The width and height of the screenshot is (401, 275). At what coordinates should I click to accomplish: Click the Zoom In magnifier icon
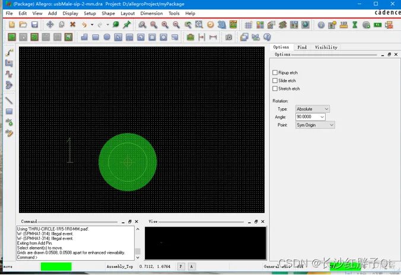165,25
